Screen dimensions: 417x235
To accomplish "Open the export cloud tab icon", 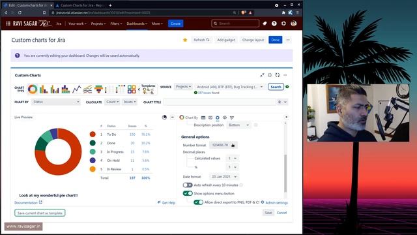I will click(x=225, y=117).
